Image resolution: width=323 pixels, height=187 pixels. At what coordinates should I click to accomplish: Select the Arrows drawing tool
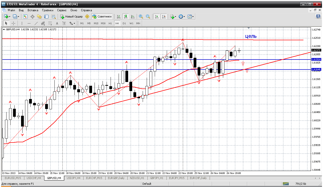click(71, 23)
